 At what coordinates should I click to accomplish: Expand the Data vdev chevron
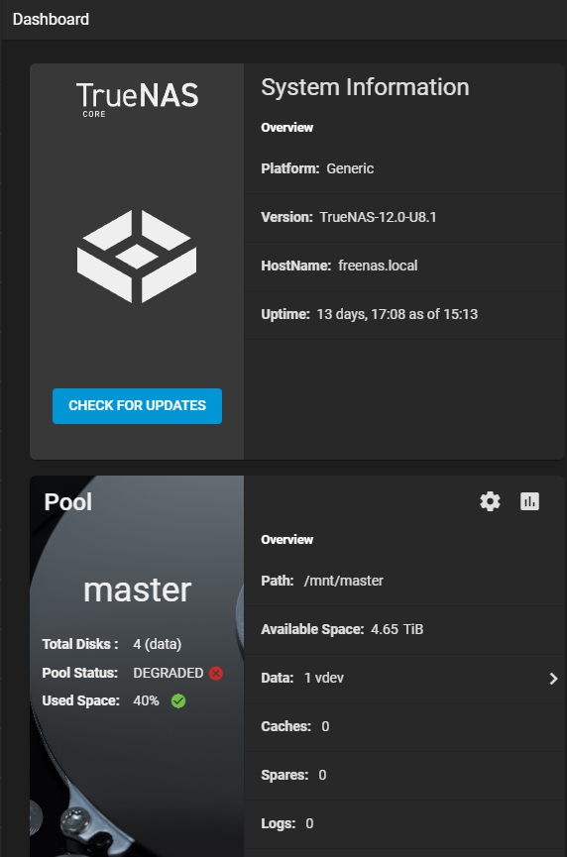pos(553,679)
